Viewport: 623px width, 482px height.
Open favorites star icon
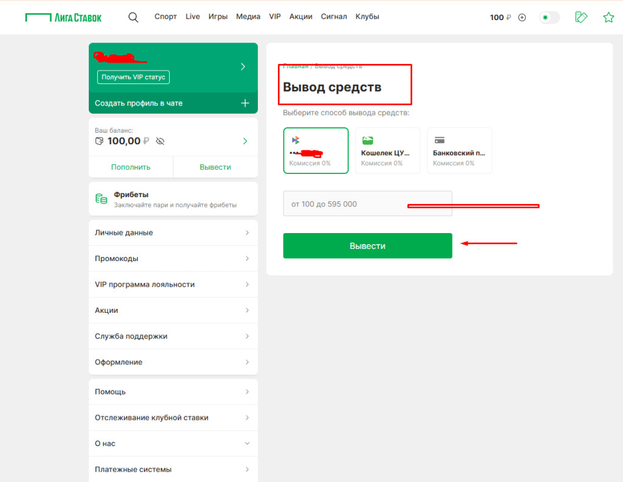coord(608,17)
